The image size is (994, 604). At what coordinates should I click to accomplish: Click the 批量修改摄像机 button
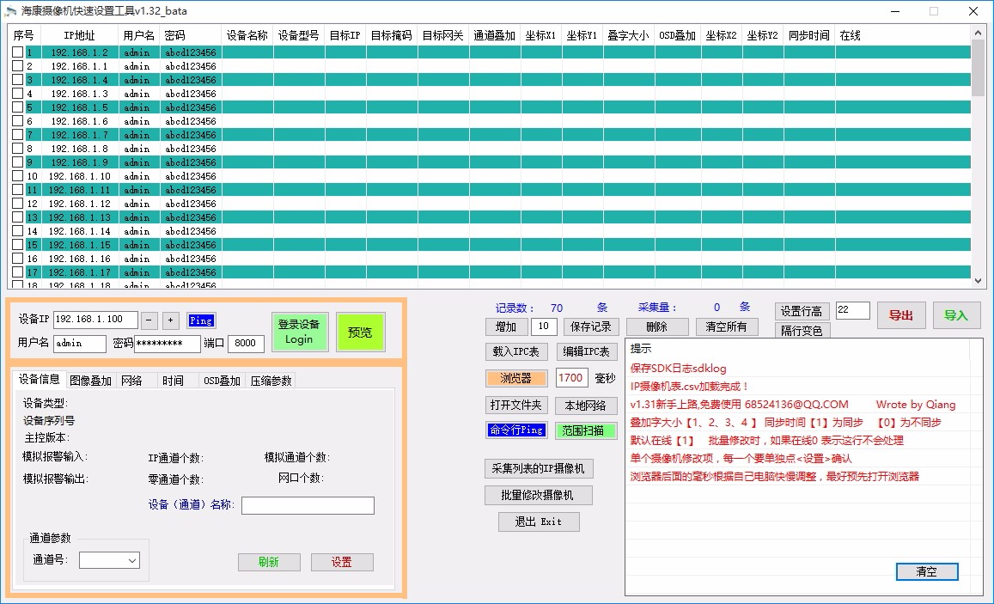[538, 495]
